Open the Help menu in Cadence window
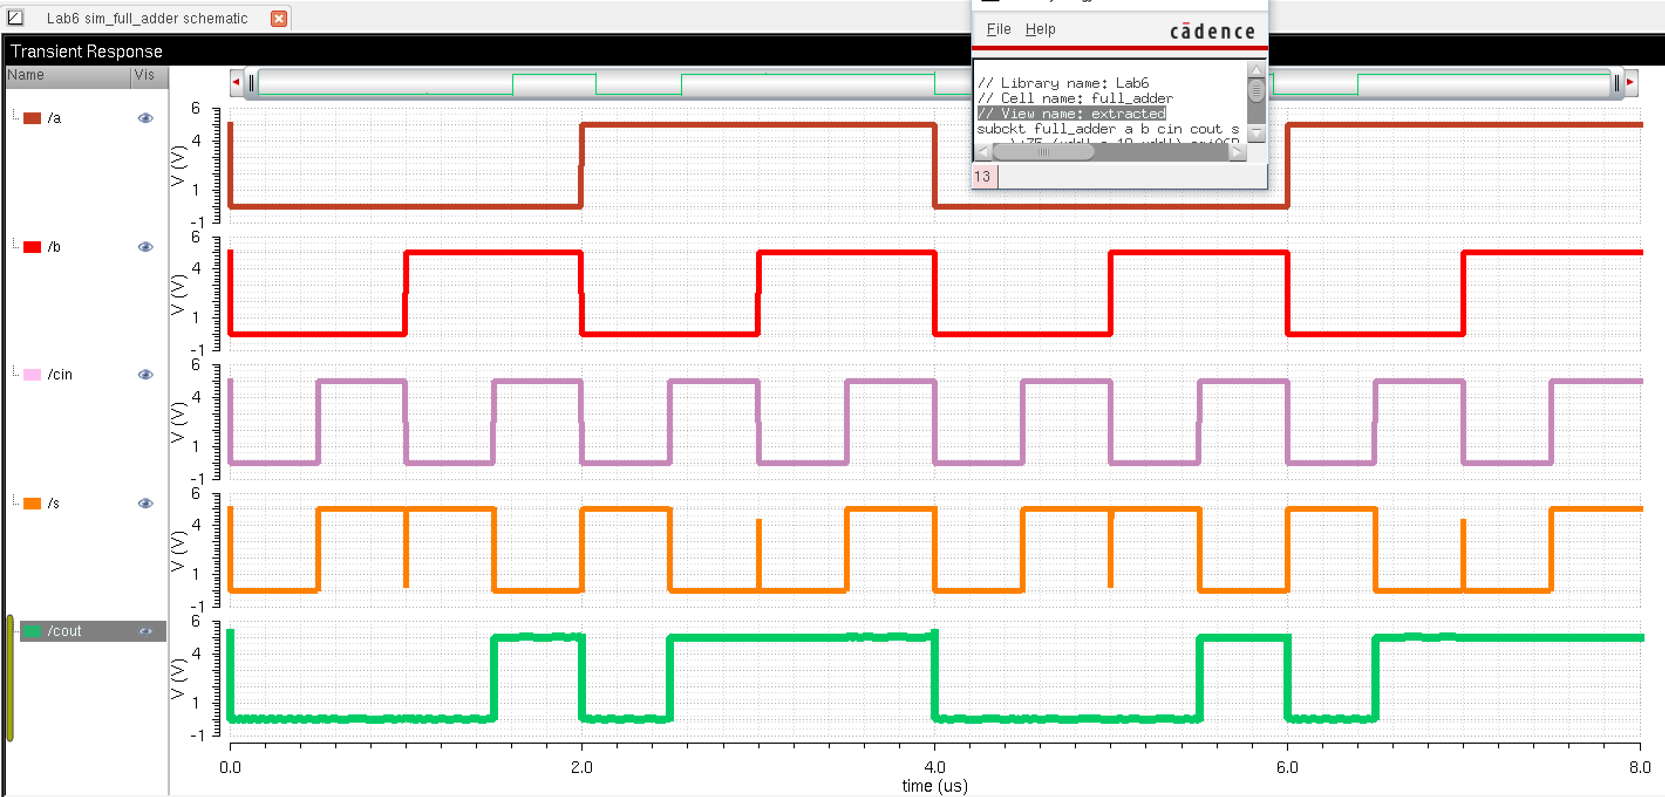 1040,29
